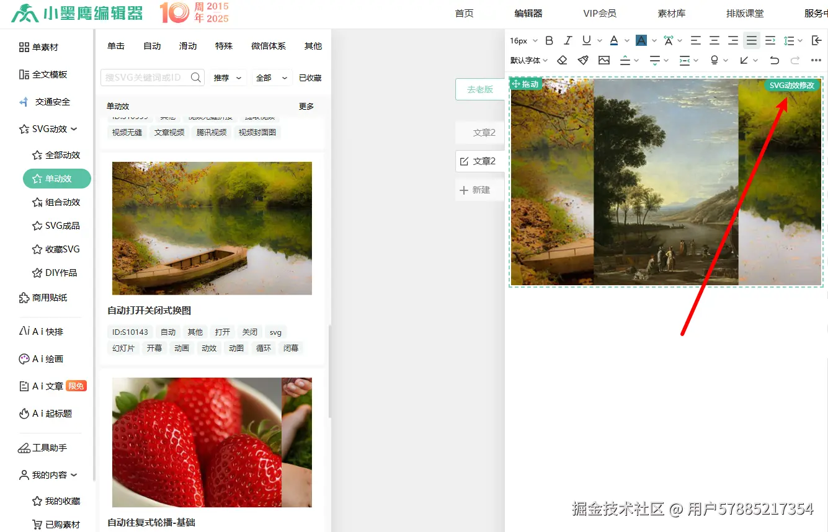Undo the last edit
This screenshot has width=828, height=532.
pos(774,60)
